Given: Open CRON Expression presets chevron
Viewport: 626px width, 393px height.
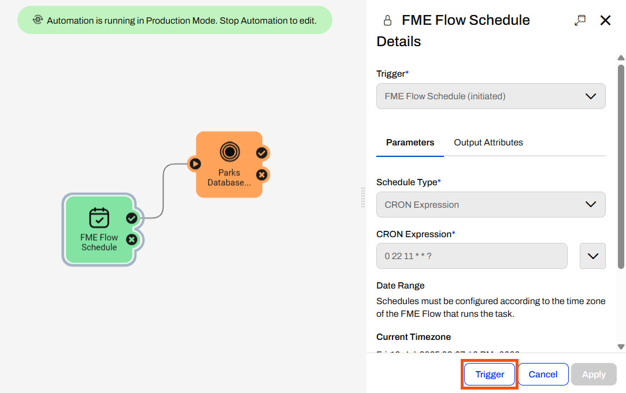Looking at the screenshot, I should [592, 256].
